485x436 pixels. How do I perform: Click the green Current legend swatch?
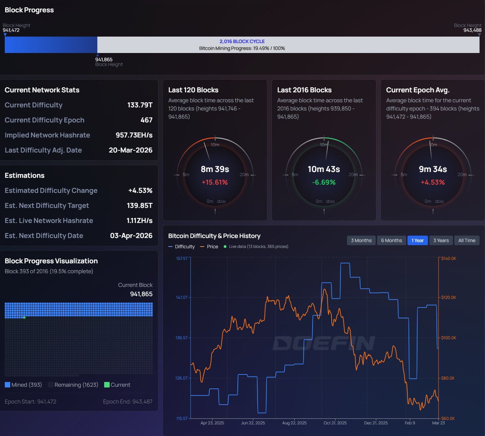[x=107, y=385]
